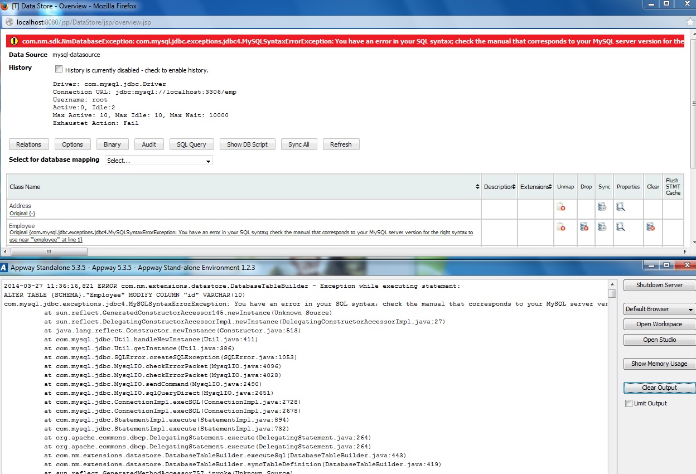Sort the table by Extensions column
Viewport: 696px width, 474px height.
point(550,187)
